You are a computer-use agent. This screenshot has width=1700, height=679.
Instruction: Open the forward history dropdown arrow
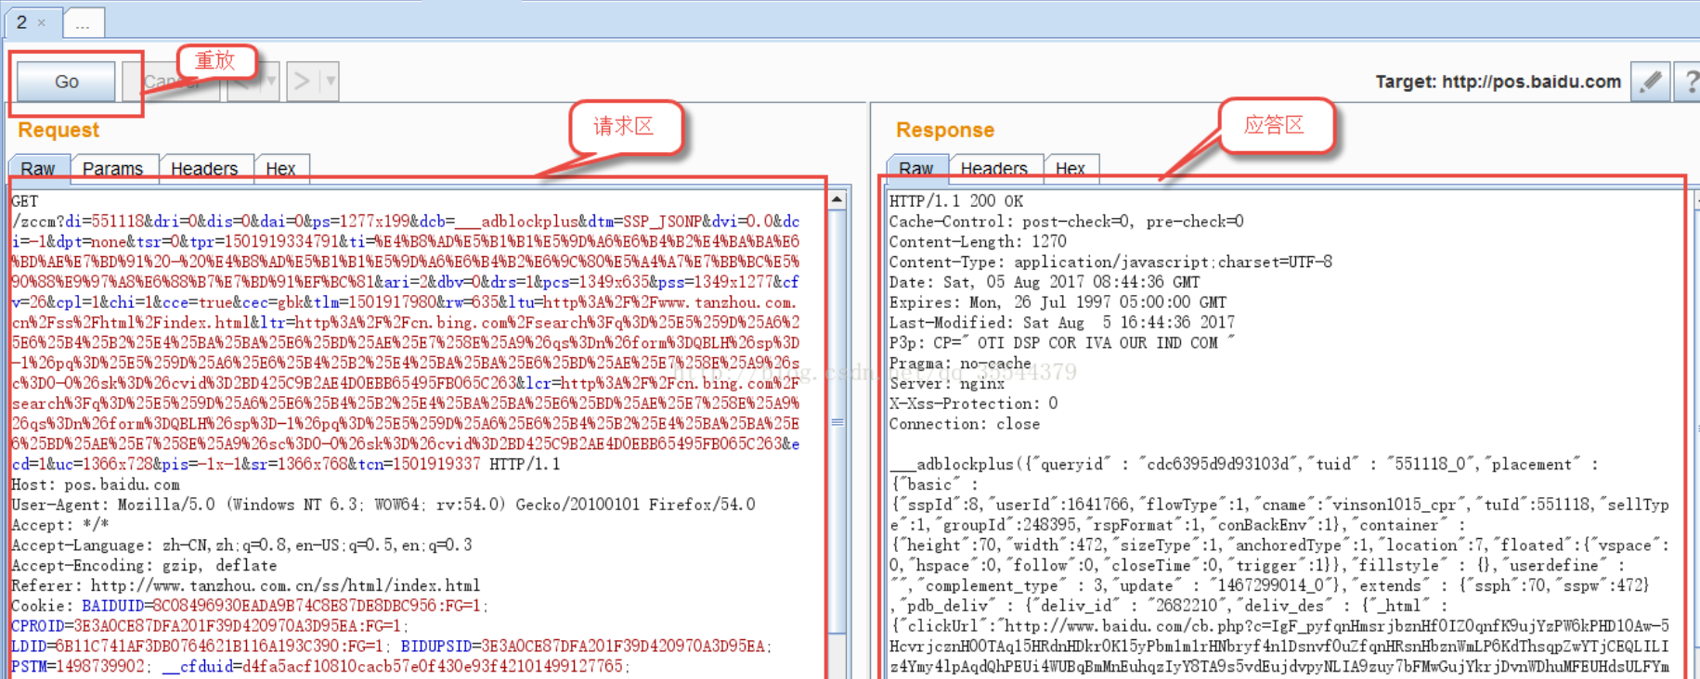click(330, 82)
